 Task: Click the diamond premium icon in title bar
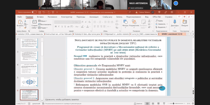(159, 12)
